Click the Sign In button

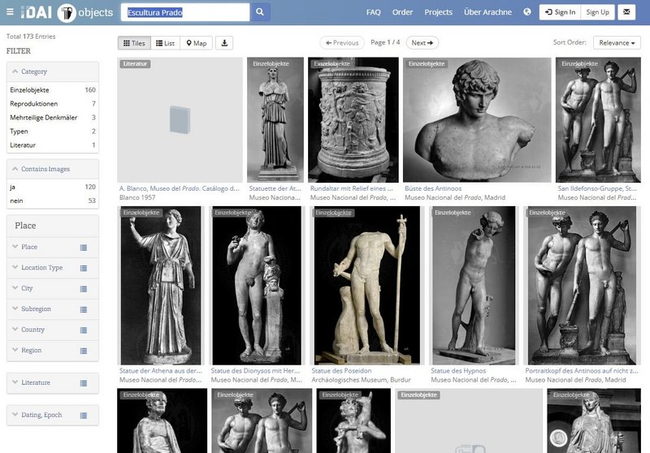point(560,12)
